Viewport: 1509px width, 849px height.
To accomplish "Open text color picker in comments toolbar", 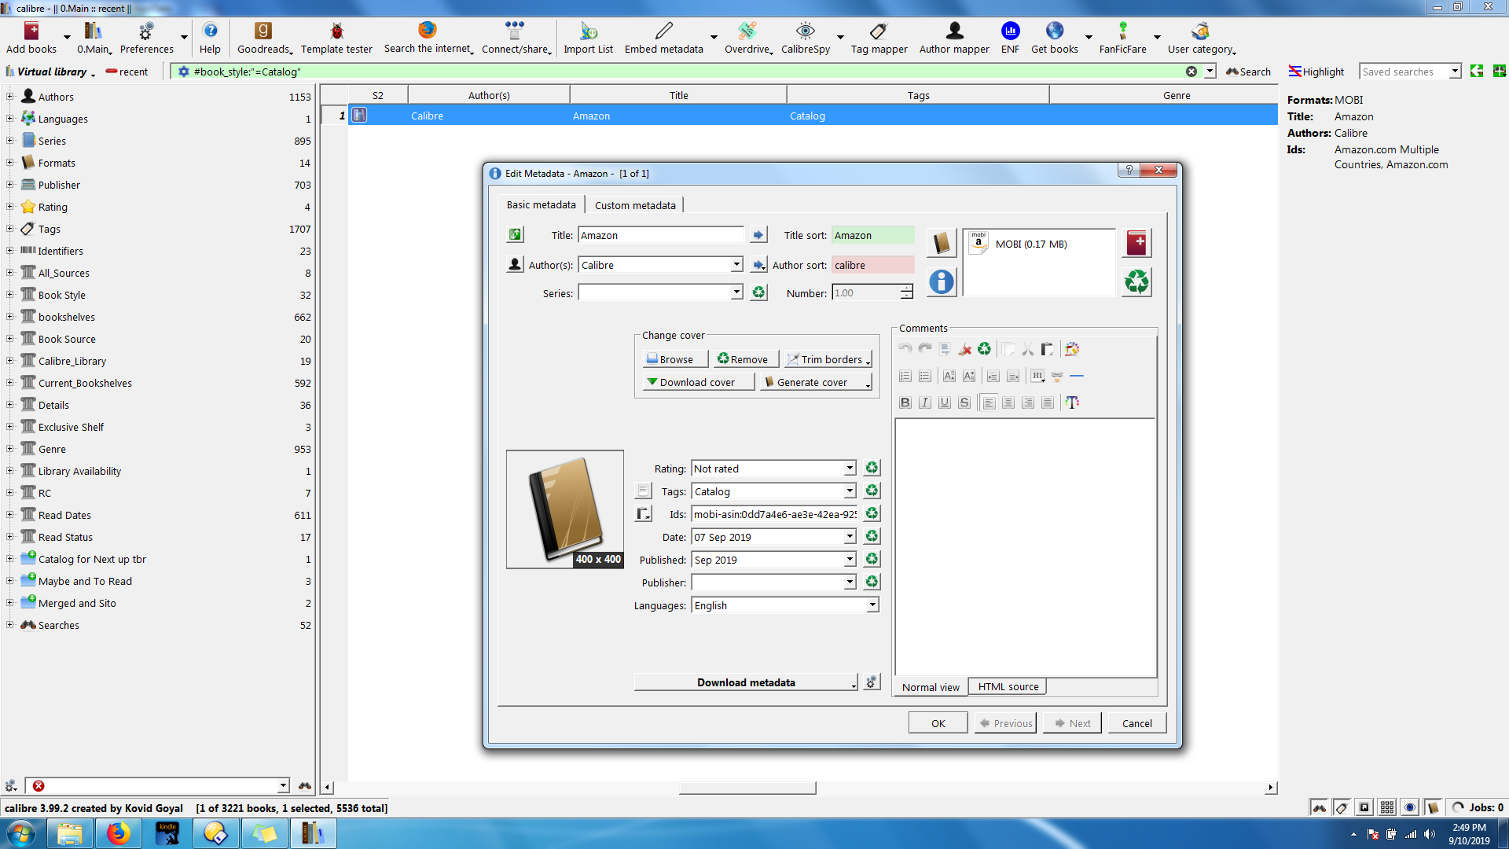I will pyautogui.click(x=1072, y=402).
